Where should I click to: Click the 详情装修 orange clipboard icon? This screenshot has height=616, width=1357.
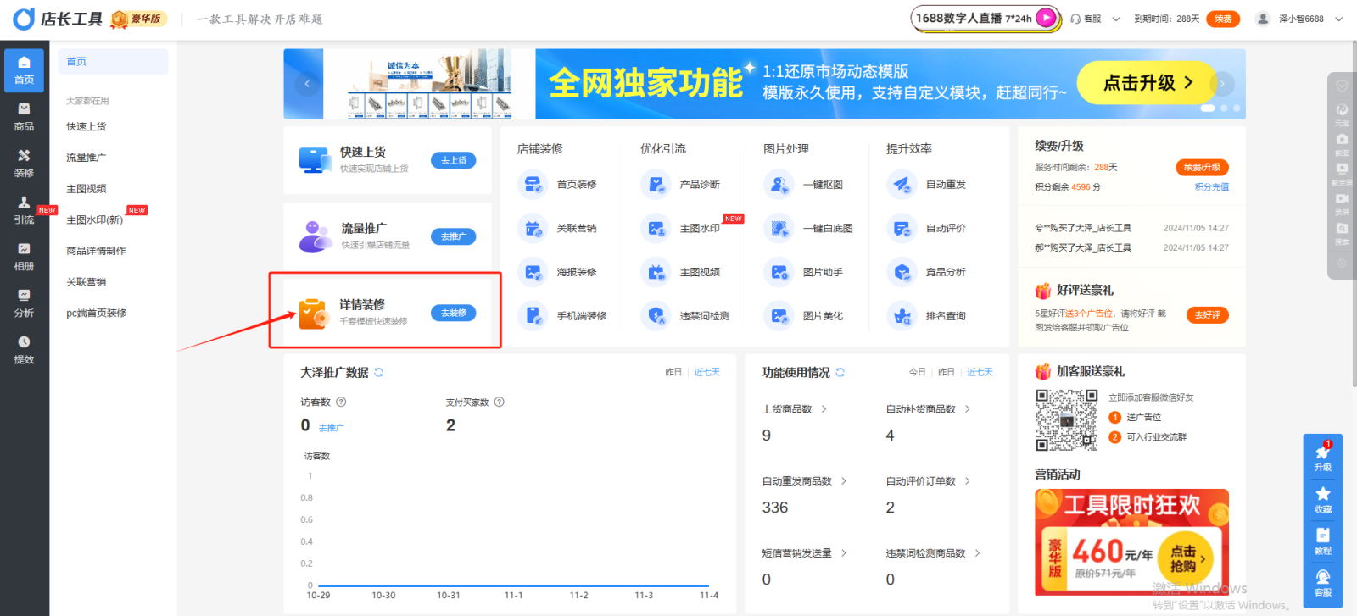coord(314,313)
